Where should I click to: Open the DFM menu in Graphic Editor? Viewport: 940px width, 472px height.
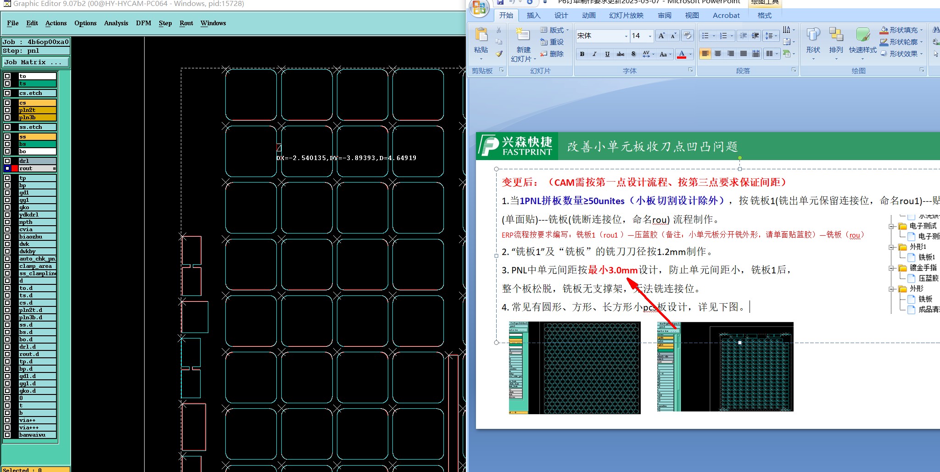(144, 23)
